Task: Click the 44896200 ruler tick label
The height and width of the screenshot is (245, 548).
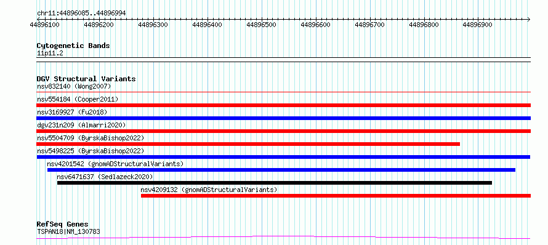Action: pos(99,25)
